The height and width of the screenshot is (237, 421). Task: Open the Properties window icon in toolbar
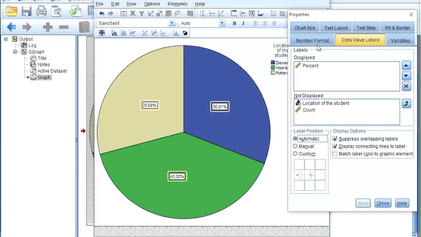(x=124, y=13)
